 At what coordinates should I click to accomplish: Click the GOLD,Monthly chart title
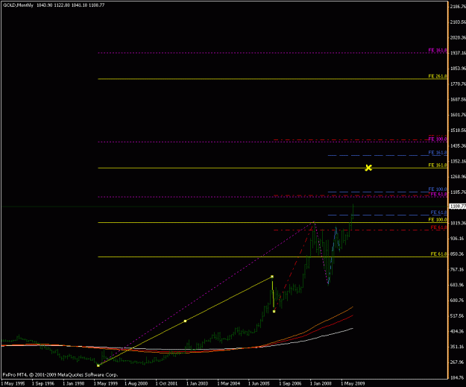point(18,5)
